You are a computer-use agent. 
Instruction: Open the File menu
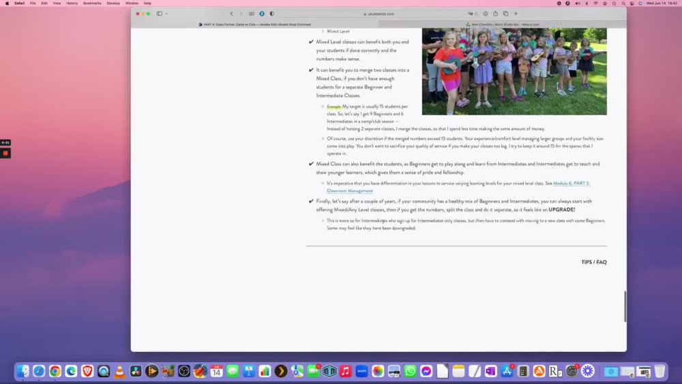pos(33,3)
